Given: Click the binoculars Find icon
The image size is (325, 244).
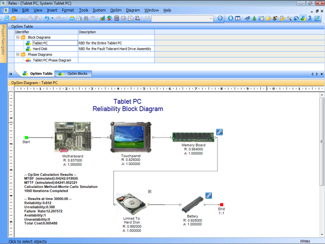Looking at the screenshot, I should pos(86,18).
